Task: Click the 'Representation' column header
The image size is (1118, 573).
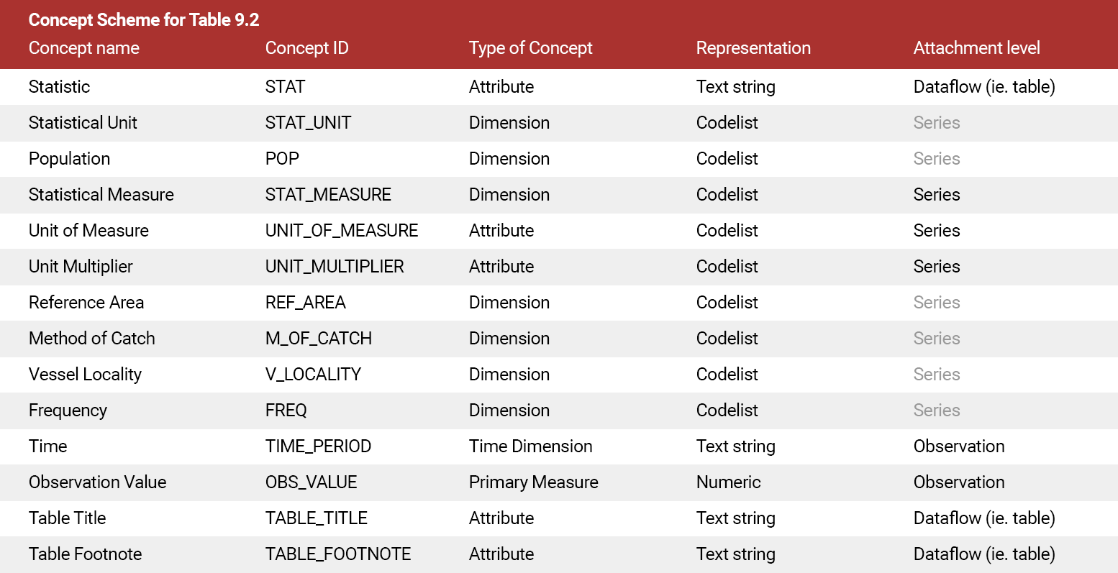Action: pyautogui.click(x=753, y=48)
